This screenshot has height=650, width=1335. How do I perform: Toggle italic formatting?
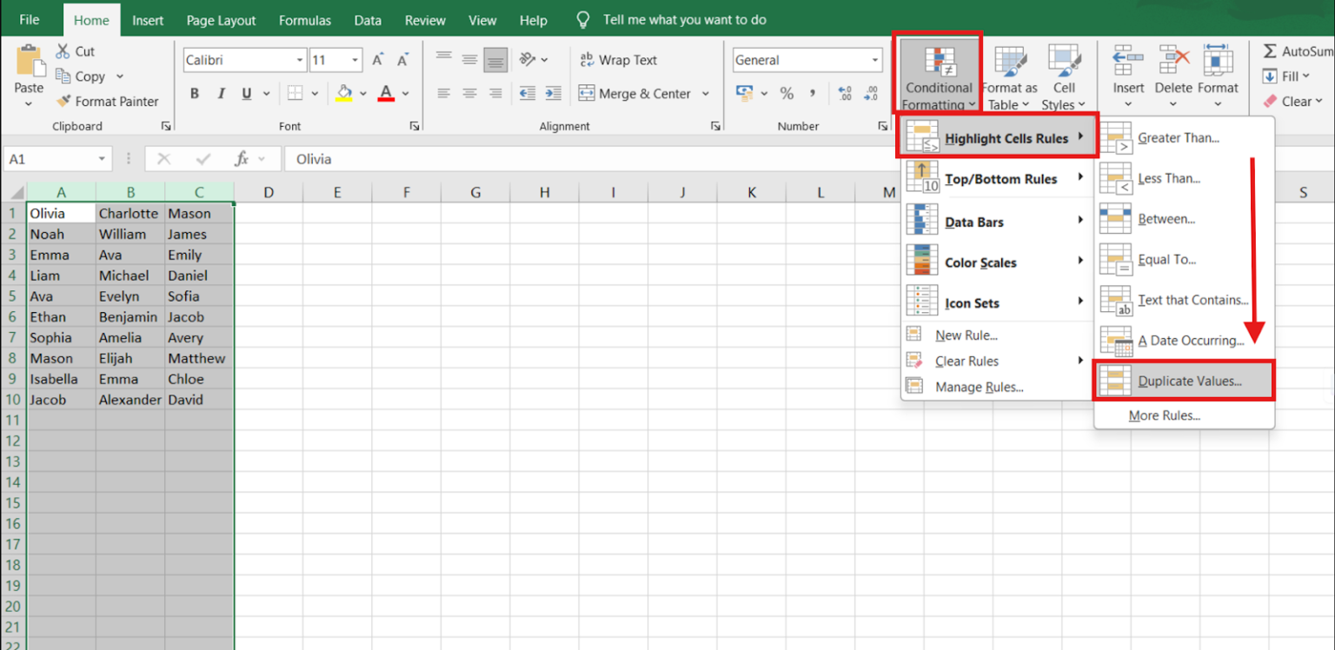tap(221, 93)
